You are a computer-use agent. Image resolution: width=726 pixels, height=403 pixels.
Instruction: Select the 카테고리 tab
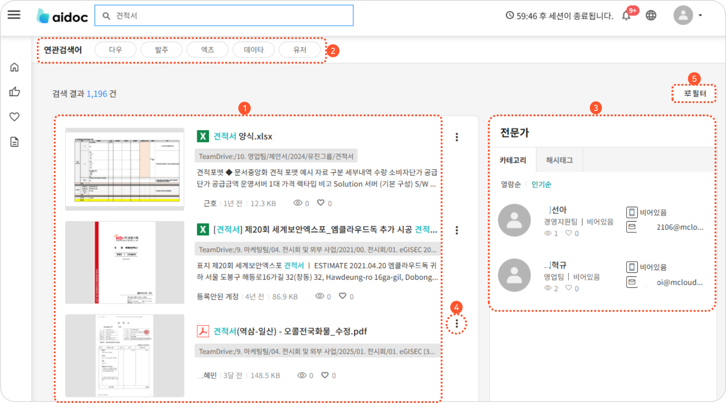pos(512,160)
